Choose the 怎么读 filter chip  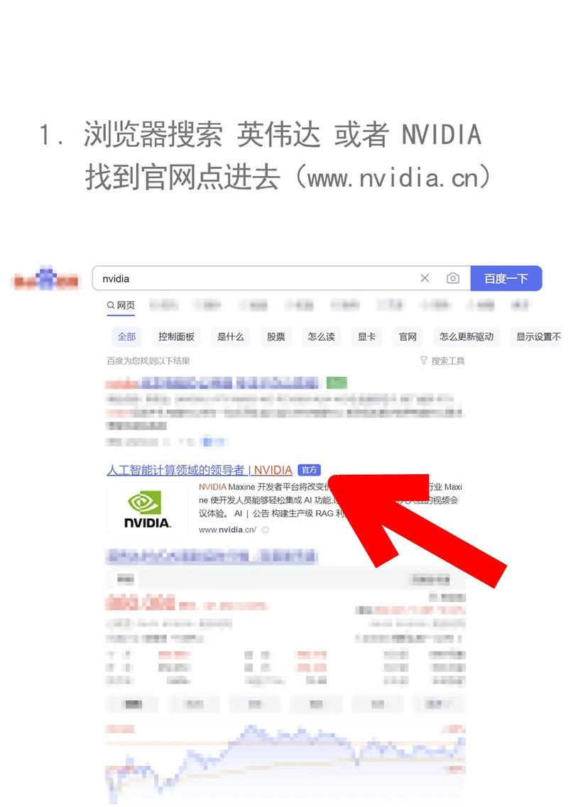[x=322, y=336]
